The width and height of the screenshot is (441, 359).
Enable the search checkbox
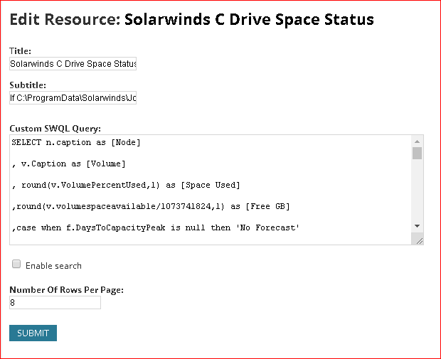coord(16,264)
